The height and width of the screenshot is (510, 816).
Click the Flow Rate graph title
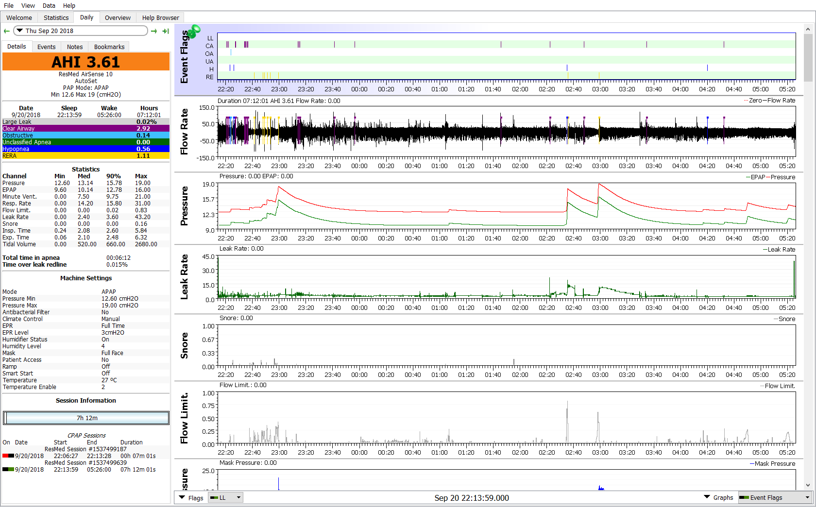[x=184, y=132]
